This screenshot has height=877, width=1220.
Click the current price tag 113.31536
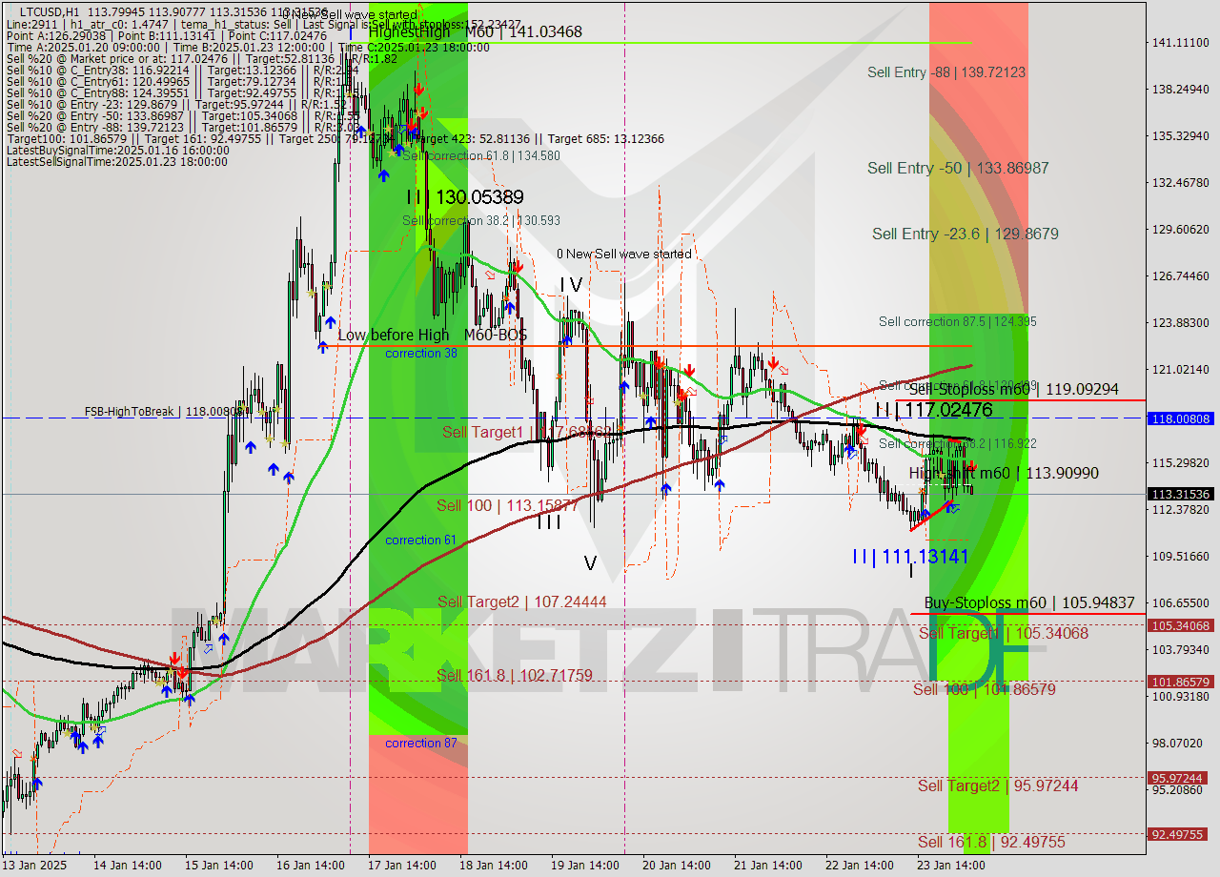coord(1181,494)
